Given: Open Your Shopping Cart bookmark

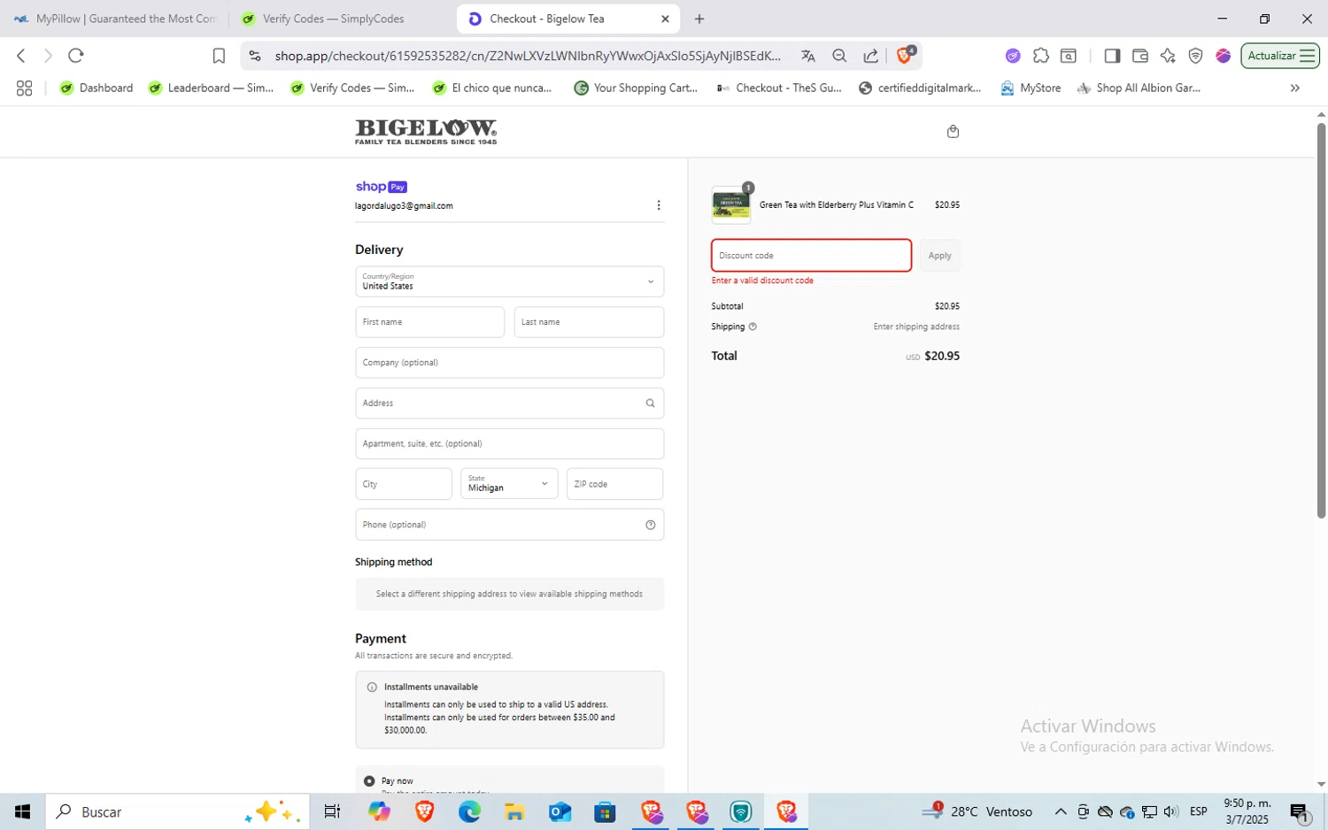Looking at the screenshot, I should (x=636, y=88).
